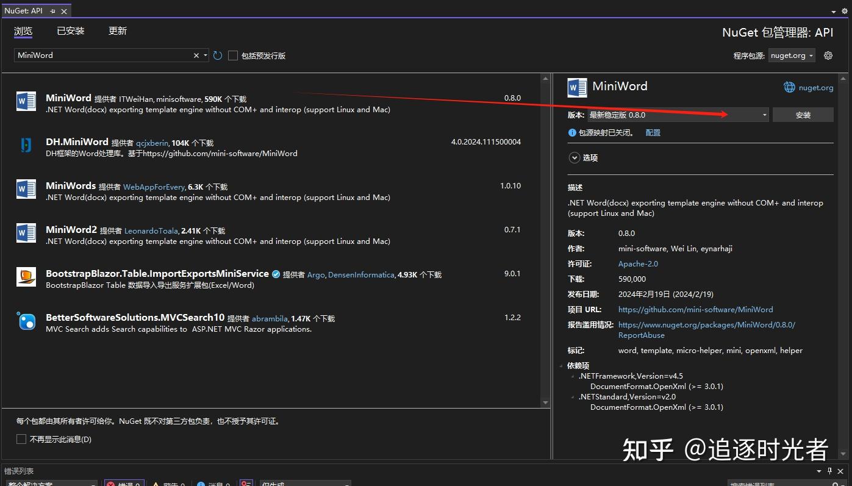The height and width of the screenshot is (486, 852).
Task: Switch to the 已安装 tab
Action: 70,31
